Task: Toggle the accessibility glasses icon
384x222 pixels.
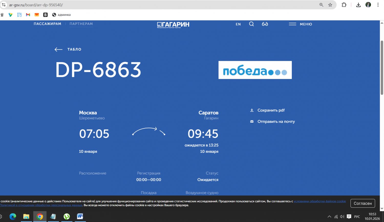Action: coord(265,24)
